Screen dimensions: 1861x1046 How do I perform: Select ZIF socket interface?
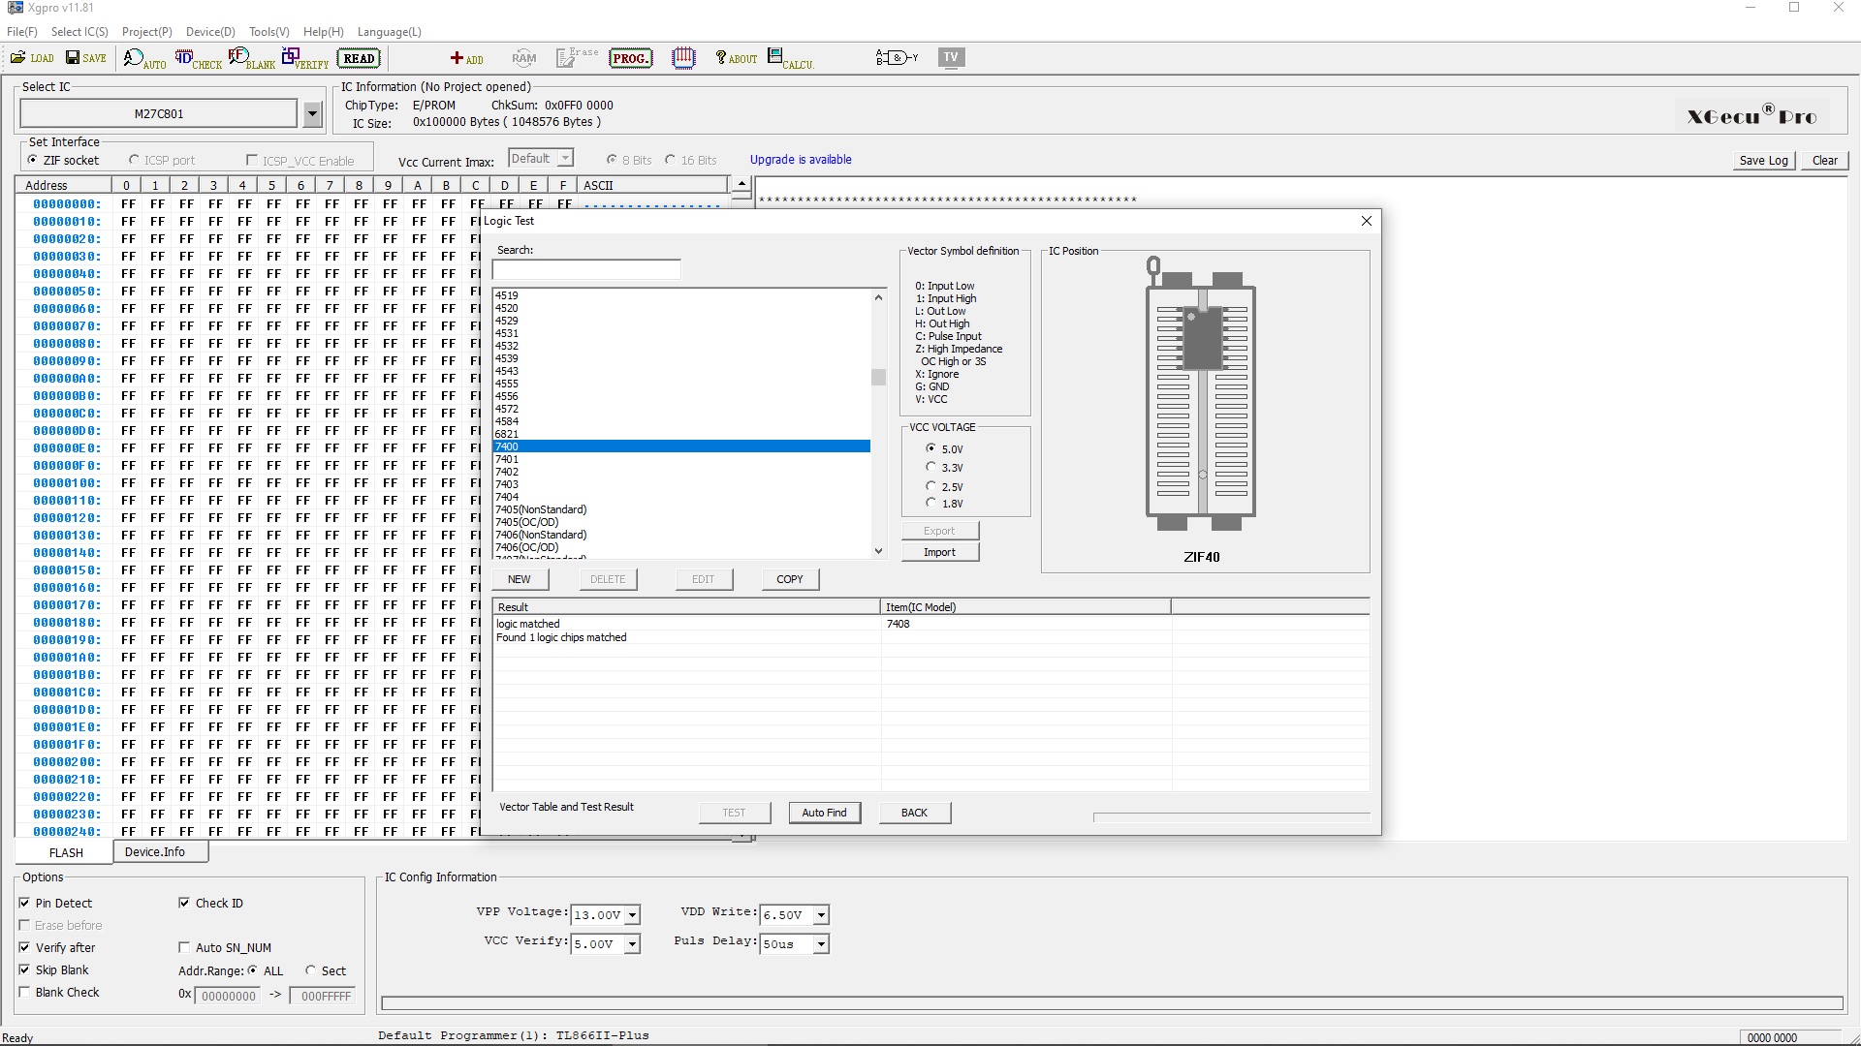(x=63, y=161)
